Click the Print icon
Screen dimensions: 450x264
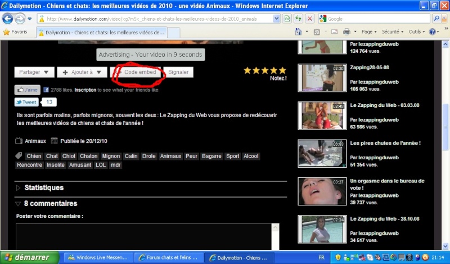coord(346,32)
